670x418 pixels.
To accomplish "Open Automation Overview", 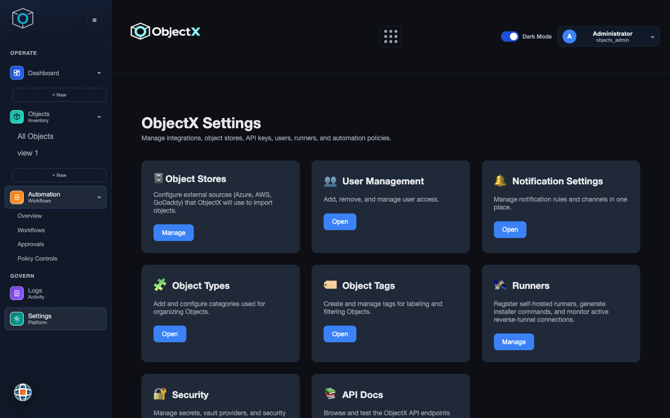I will coord(30,216).
